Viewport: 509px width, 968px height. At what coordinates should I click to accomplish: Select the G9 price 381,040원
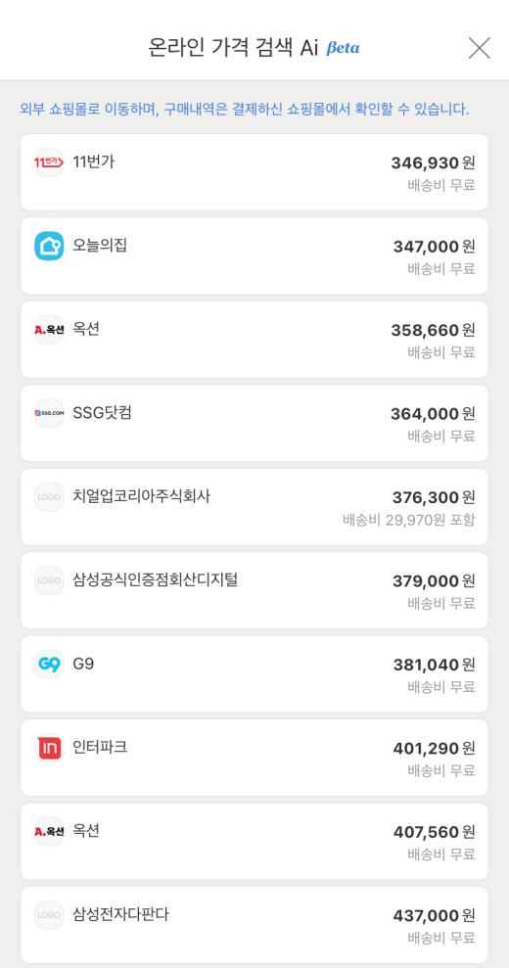(435, 665)
